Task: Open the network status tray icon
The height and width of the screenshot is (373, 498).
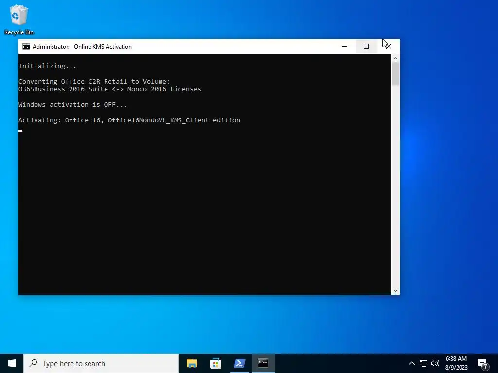Action: [424, 363]
